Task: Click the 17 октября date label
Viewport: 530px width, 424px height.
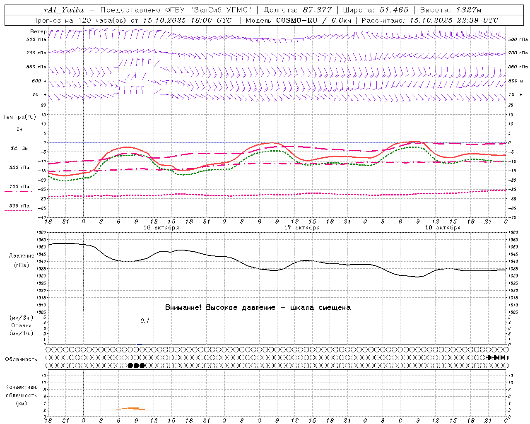Action: tap(302, 227)
